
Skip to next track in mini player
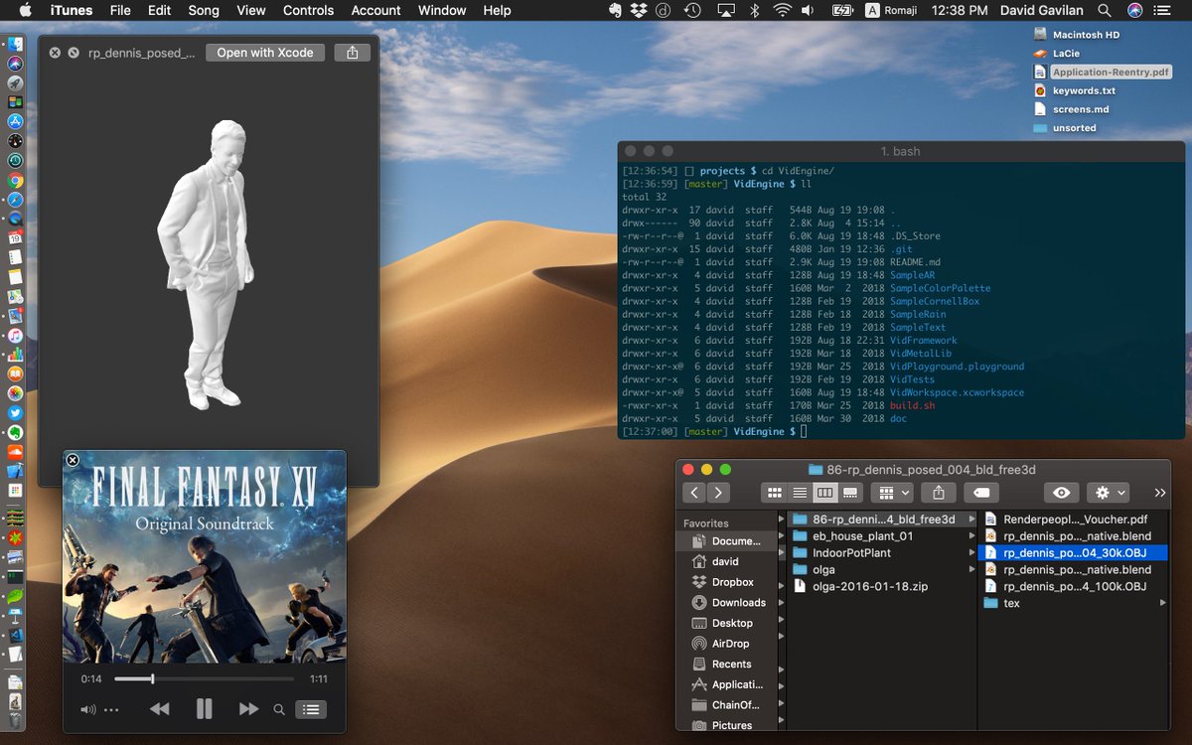248,709
